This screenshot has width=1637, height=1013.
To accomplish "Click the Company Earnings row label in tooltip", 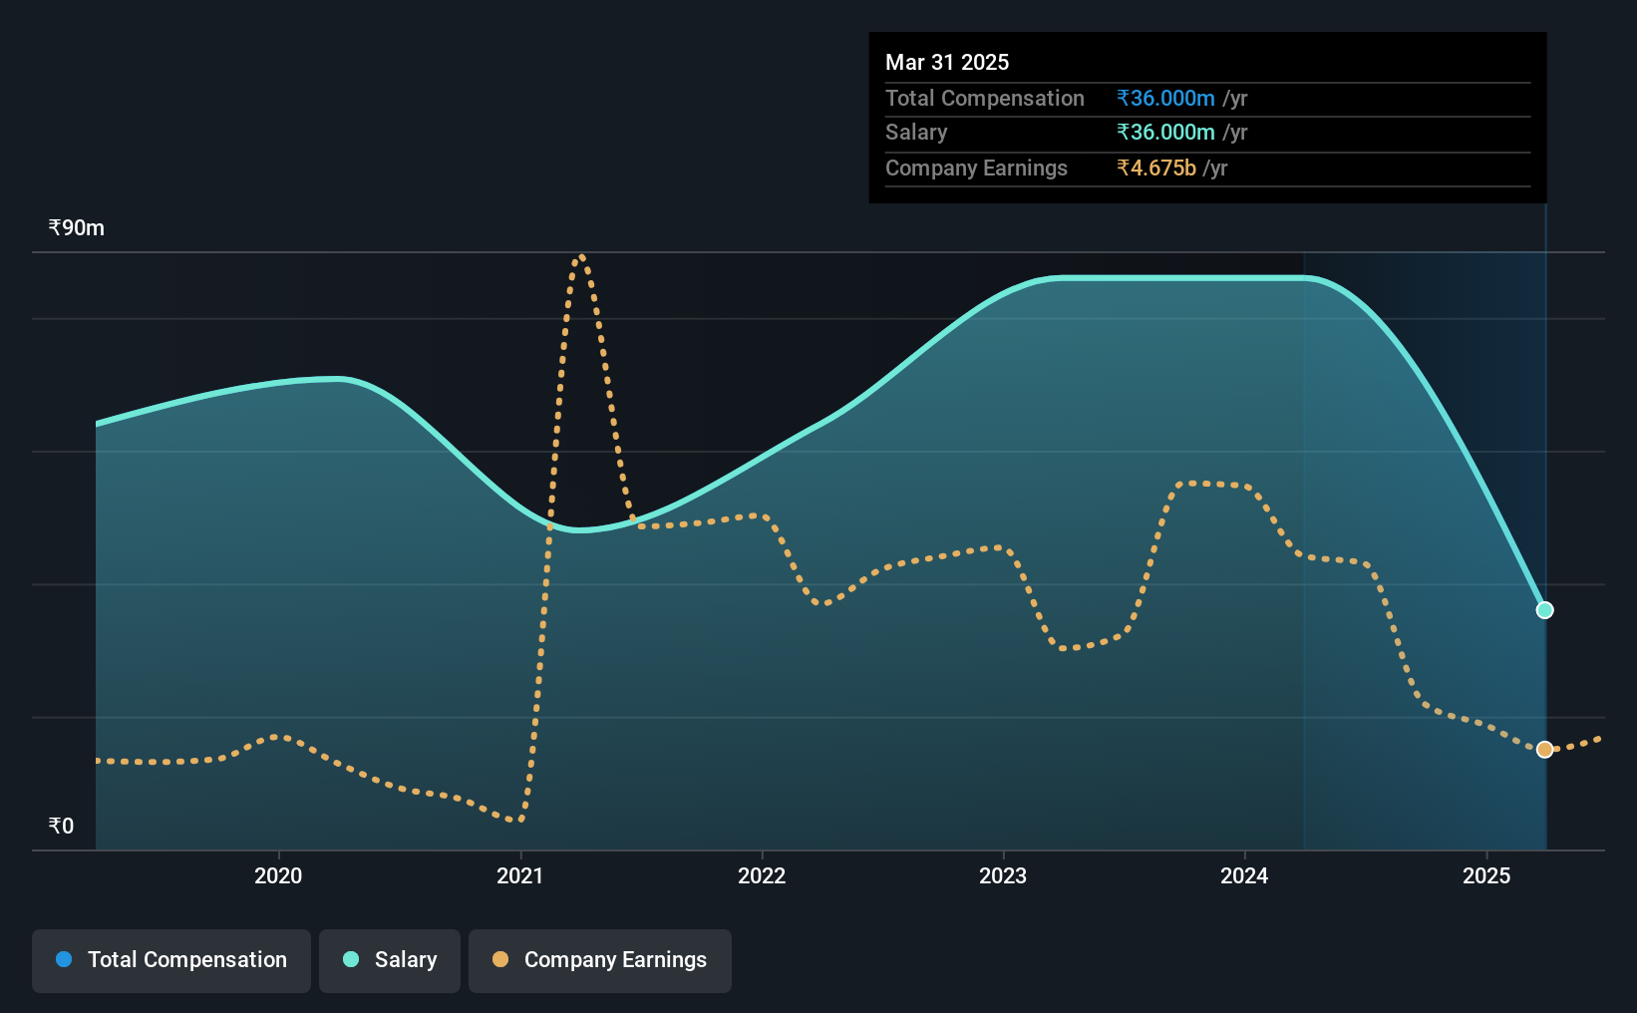I will 976,169.
